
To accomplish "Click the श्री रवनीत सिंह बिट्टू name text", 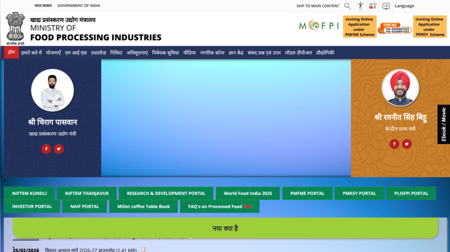I will click(x=400, y=117).
